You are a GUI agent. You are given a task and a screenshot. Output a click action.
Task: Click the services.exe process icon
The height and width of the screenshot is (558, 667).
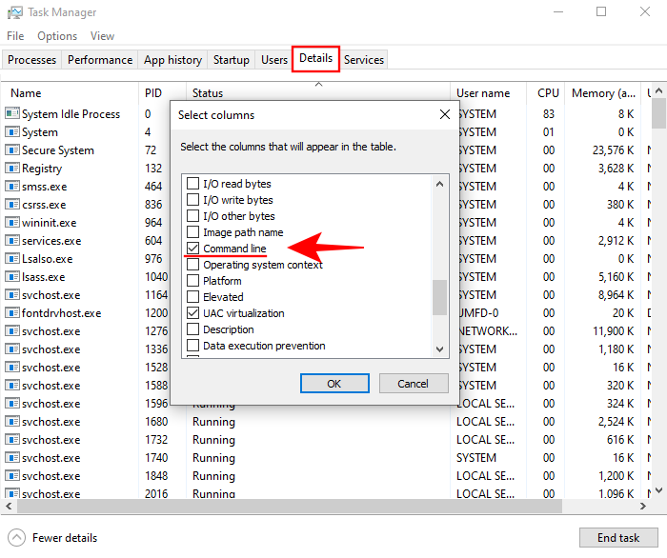pos(12,241)
